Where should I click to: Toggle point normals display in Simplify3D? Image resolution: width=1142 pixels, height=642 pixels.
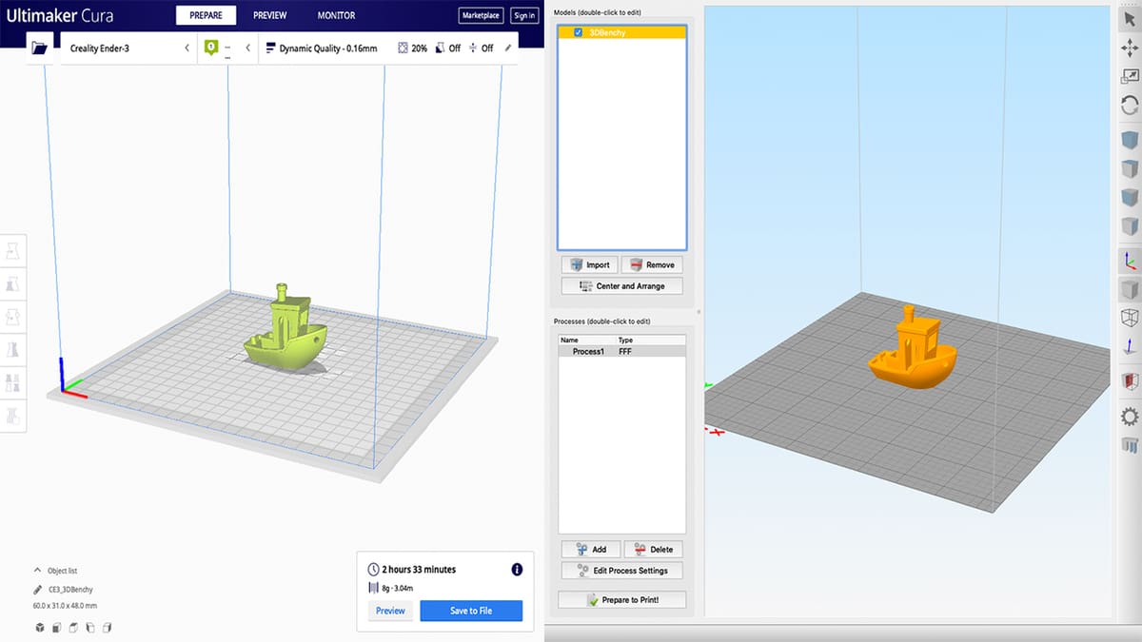[1130, 346]
